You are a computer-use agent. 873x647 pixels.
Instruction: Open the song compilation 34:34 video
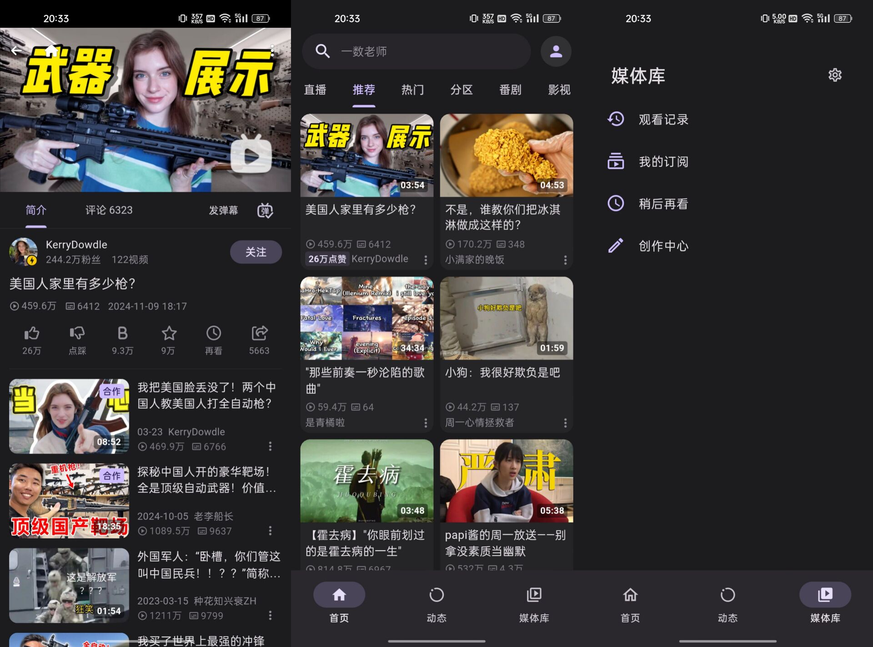pos(367,318)
